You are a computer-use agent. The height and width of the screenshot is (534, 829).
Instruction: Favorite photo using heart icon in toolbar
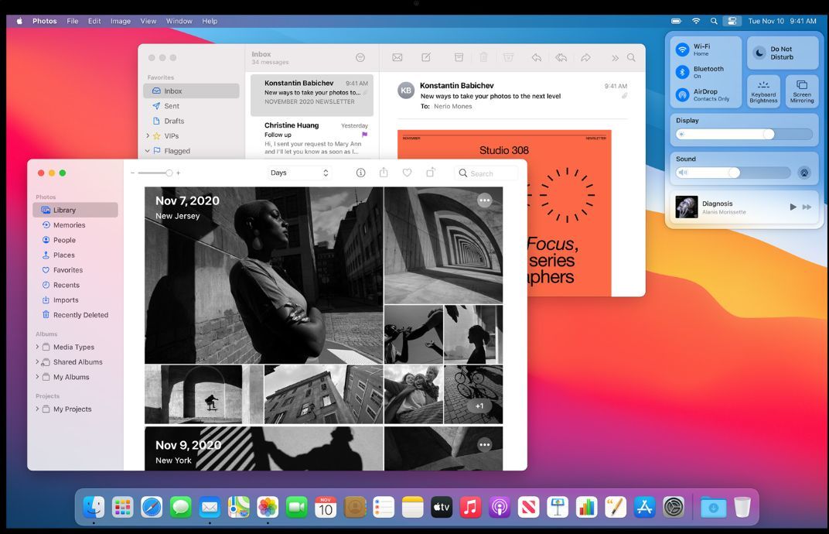pyautogui.click(x=407, y=173)
